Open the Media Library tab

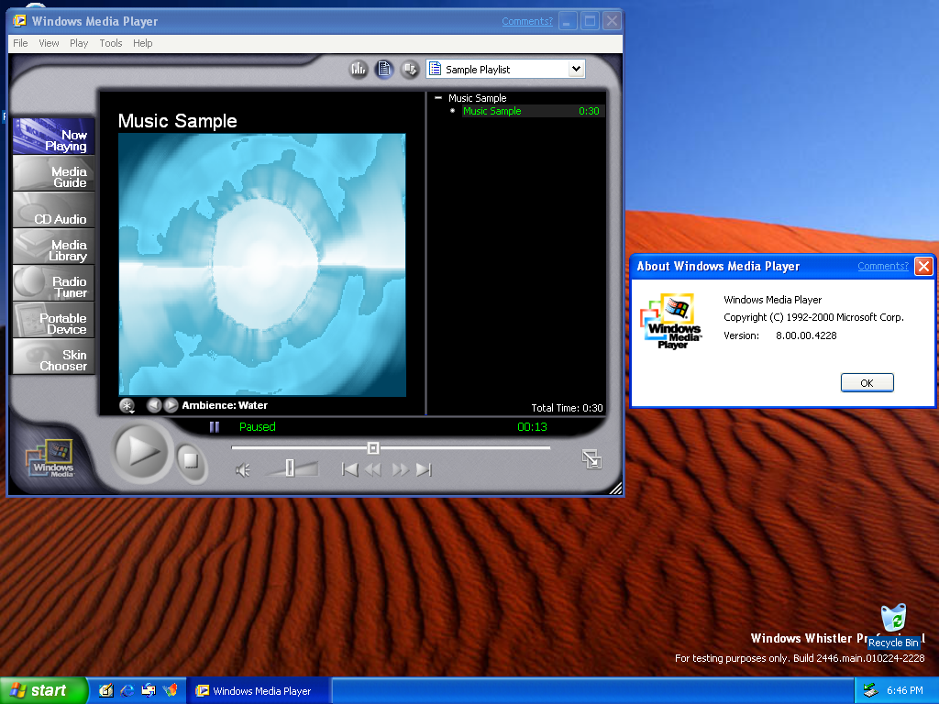point(54,250)
